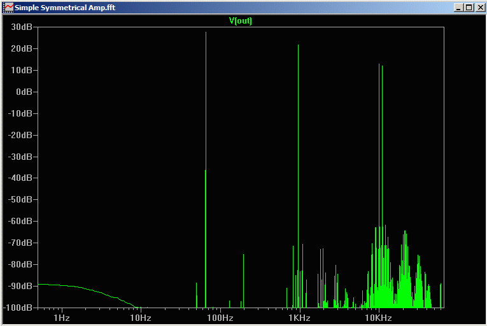Click the 1Hz horizontal axis label
487x326 pixels.
pos(62,318)
